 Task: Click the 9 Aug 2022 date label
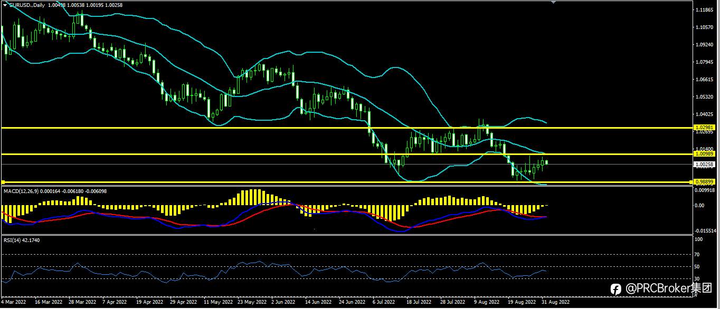tap(487, 302)
